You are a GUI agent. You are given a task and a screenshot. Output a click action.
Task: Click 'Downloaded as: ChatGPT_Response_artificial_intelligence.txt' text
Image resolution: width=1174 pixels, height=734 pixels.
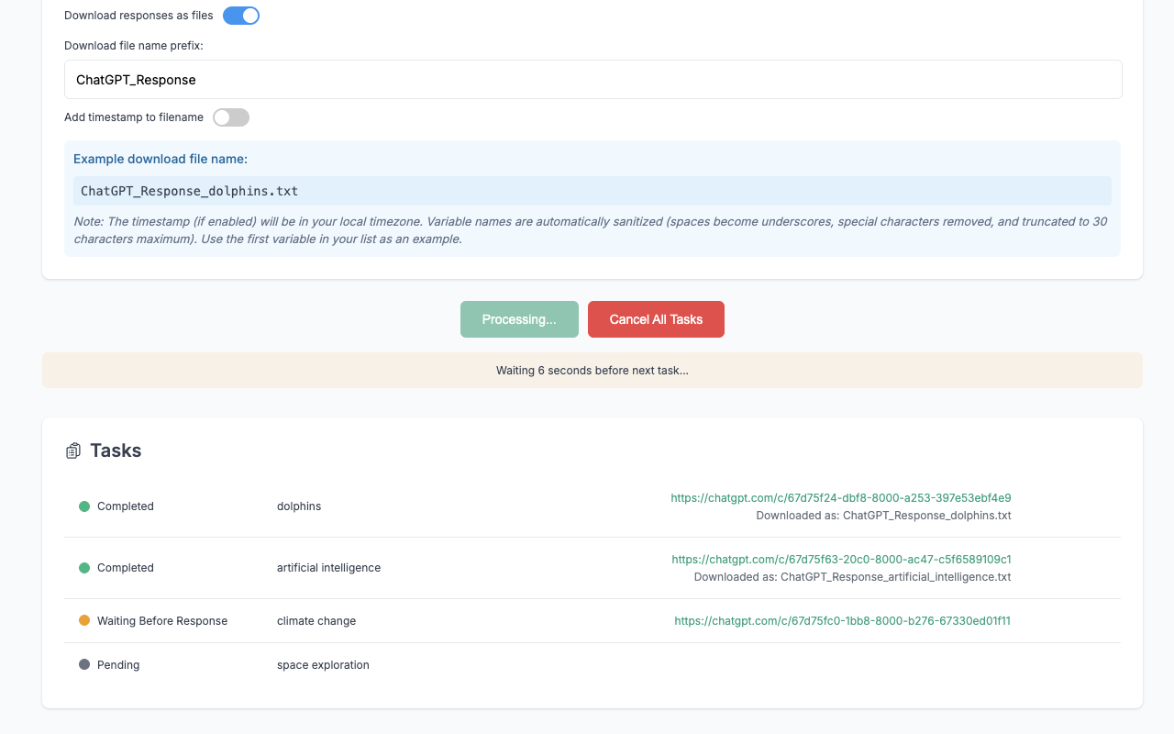pos(853,577)
